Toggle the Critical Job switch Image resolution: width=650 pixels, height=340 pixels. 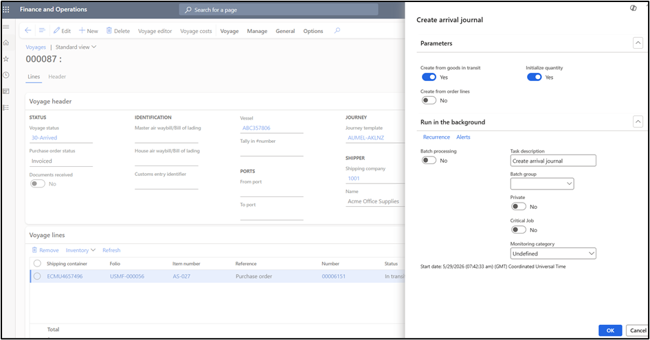pyautogui.click(x=519, y=229)
